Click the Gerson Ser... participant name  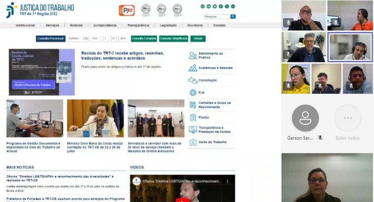[300, 138]
